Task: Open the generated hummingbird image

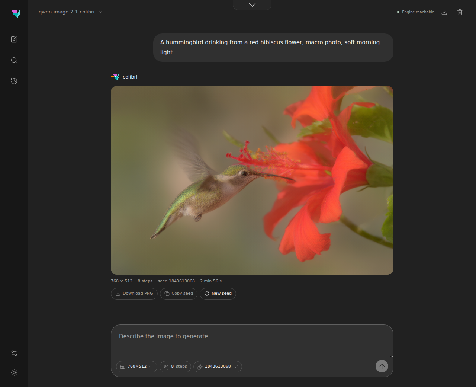Action: (x=252, y=180)
